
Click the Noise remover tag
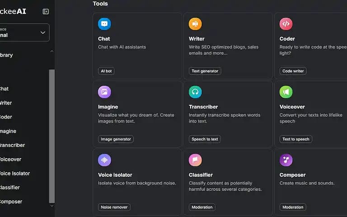tap(114, 207)
